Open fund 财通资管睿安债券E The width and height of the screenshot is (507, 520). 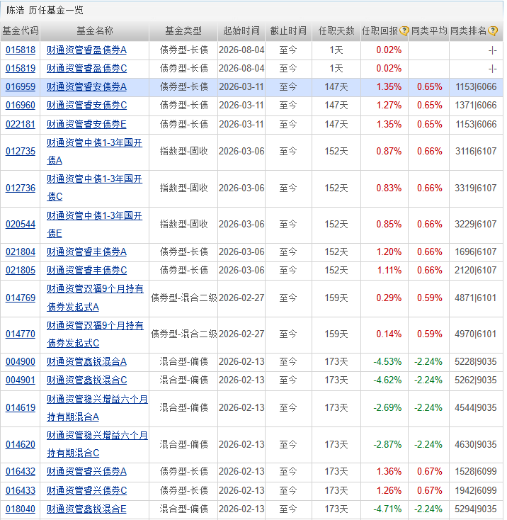click(86, 125)
